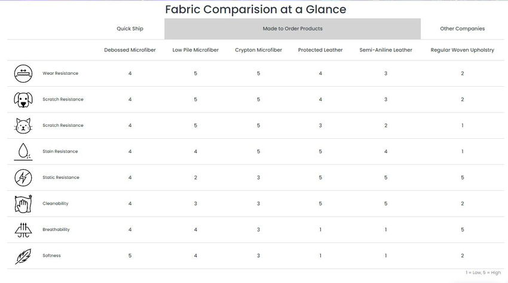Select the Made to Order Products header
This screenshot has height=283, width=508.
(x=293, y=29)
